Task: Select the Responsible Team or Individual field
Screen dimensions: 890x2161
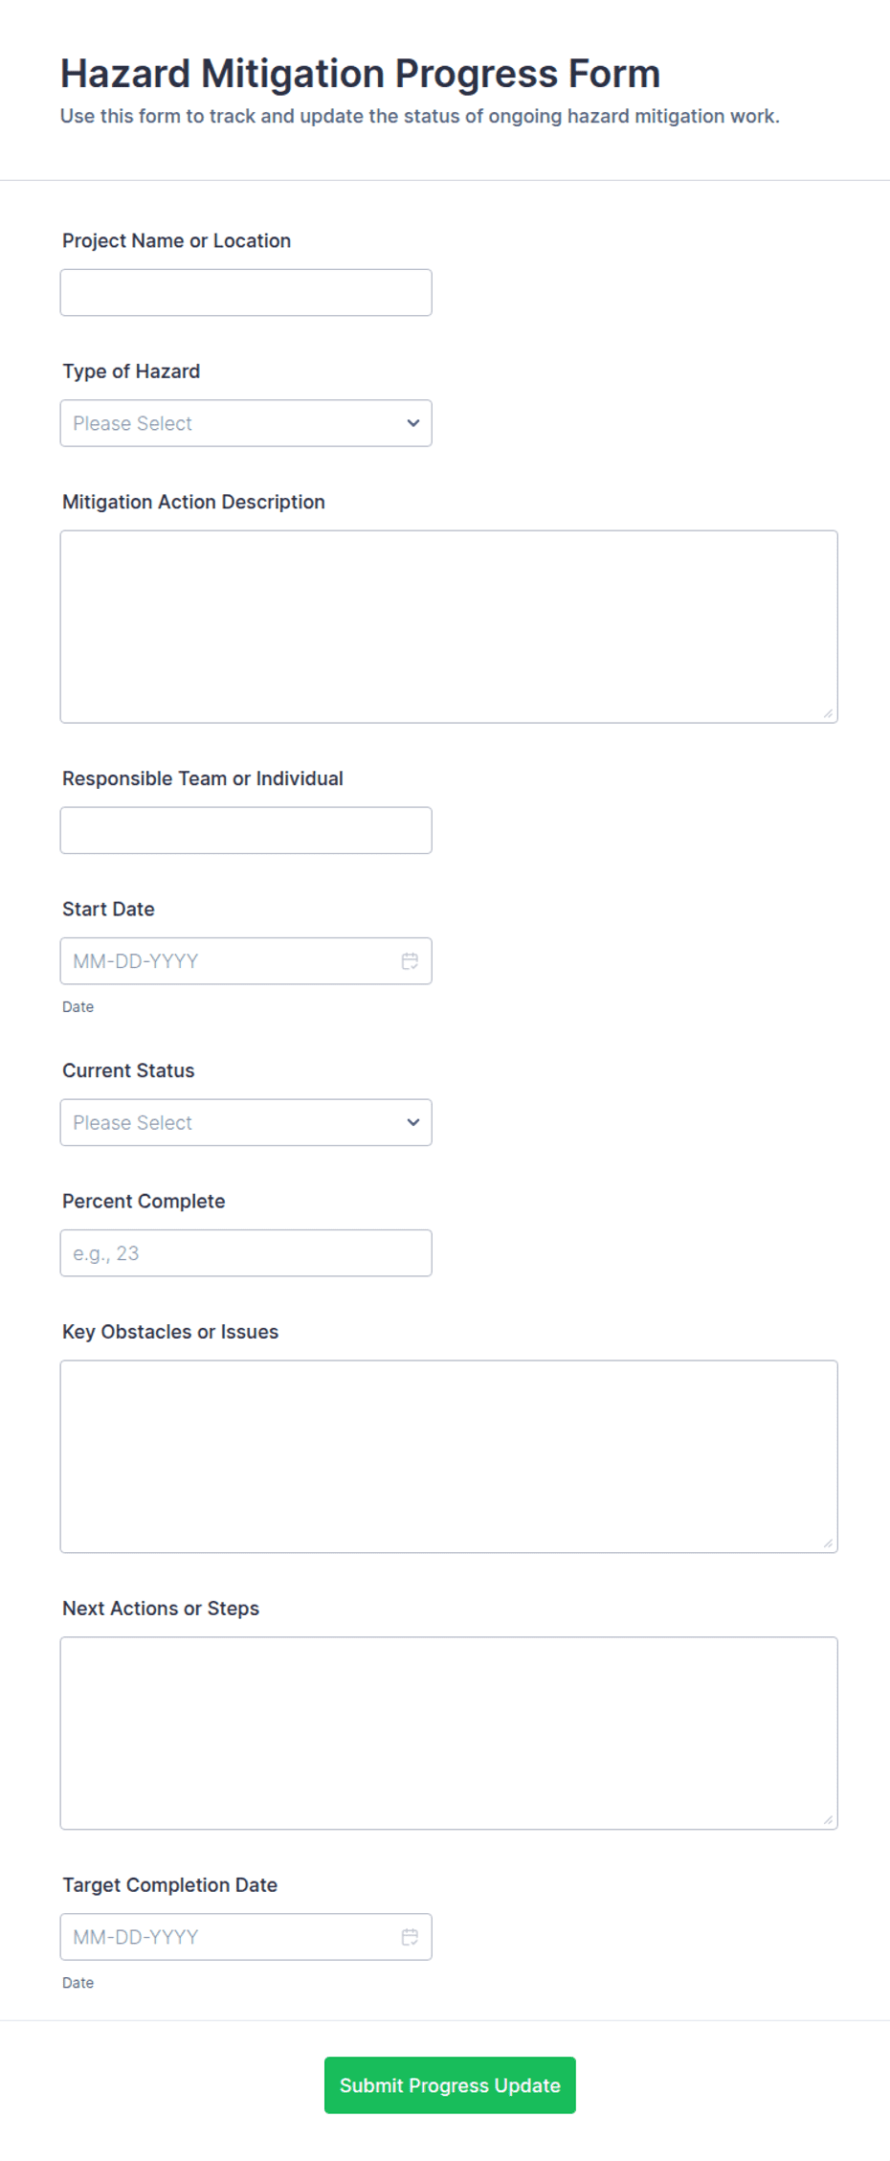Action: coord(246,830)
